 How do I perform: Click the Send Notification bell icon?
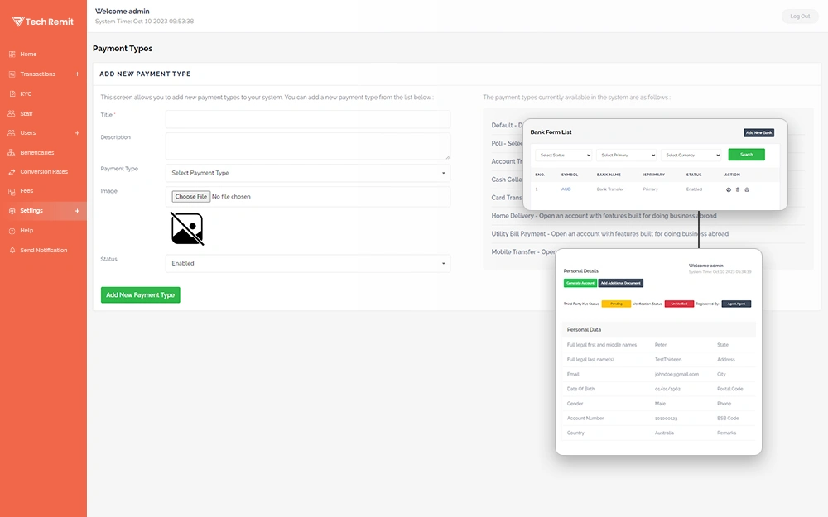(12, 251)
